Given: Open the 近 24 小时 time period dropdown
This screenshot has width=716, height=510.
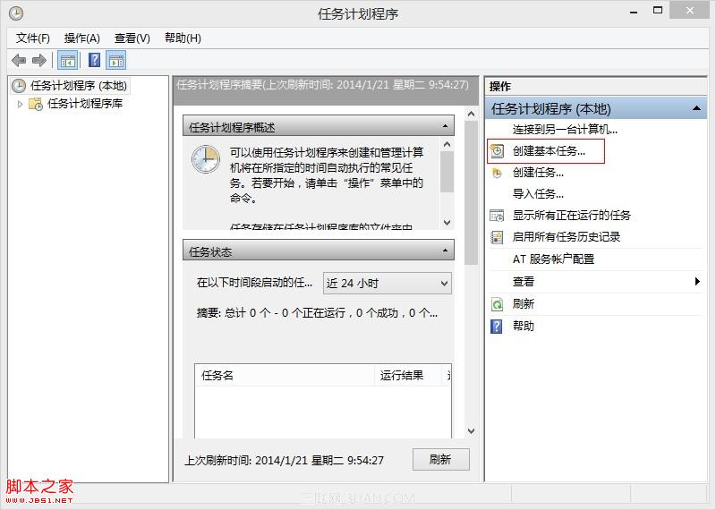Looking at the screenshot, I should click(387, 283).
